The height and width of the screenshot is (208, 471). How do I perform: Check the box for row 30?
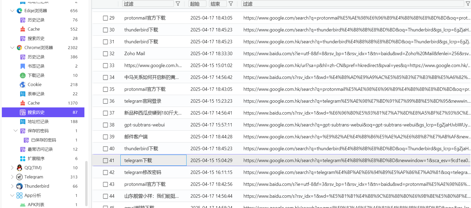click(106, 30)
